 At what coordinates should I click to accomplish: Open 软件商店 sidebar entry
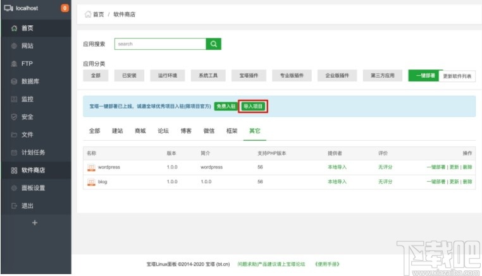(36, 171)
